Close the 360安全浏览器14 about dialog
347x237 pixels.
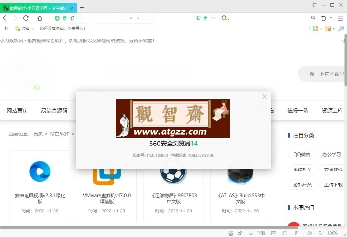(x=264, y=96)
